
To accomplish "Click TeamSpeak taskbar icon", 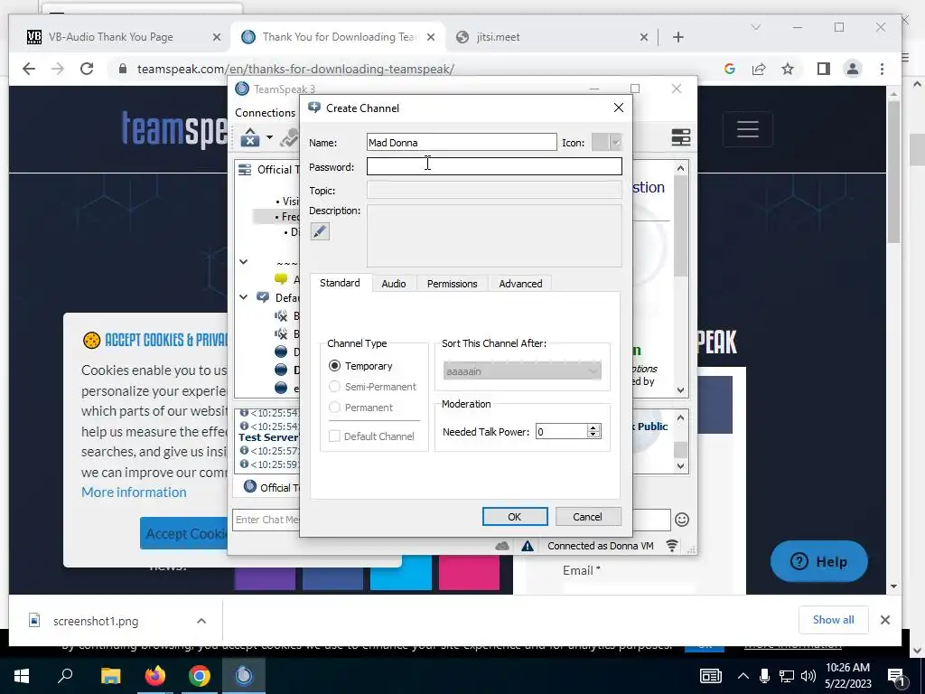I will 244,676.
